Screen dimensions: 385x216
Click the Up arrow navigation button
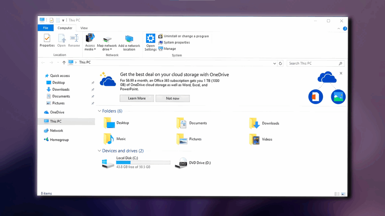point(64,63)
